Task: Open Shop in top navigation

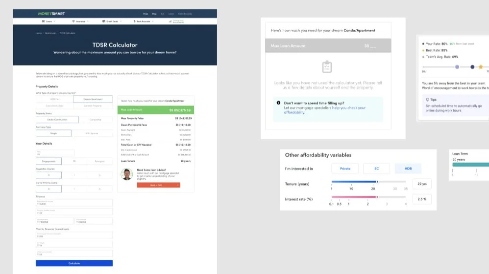Action: [x=146, y=14]
